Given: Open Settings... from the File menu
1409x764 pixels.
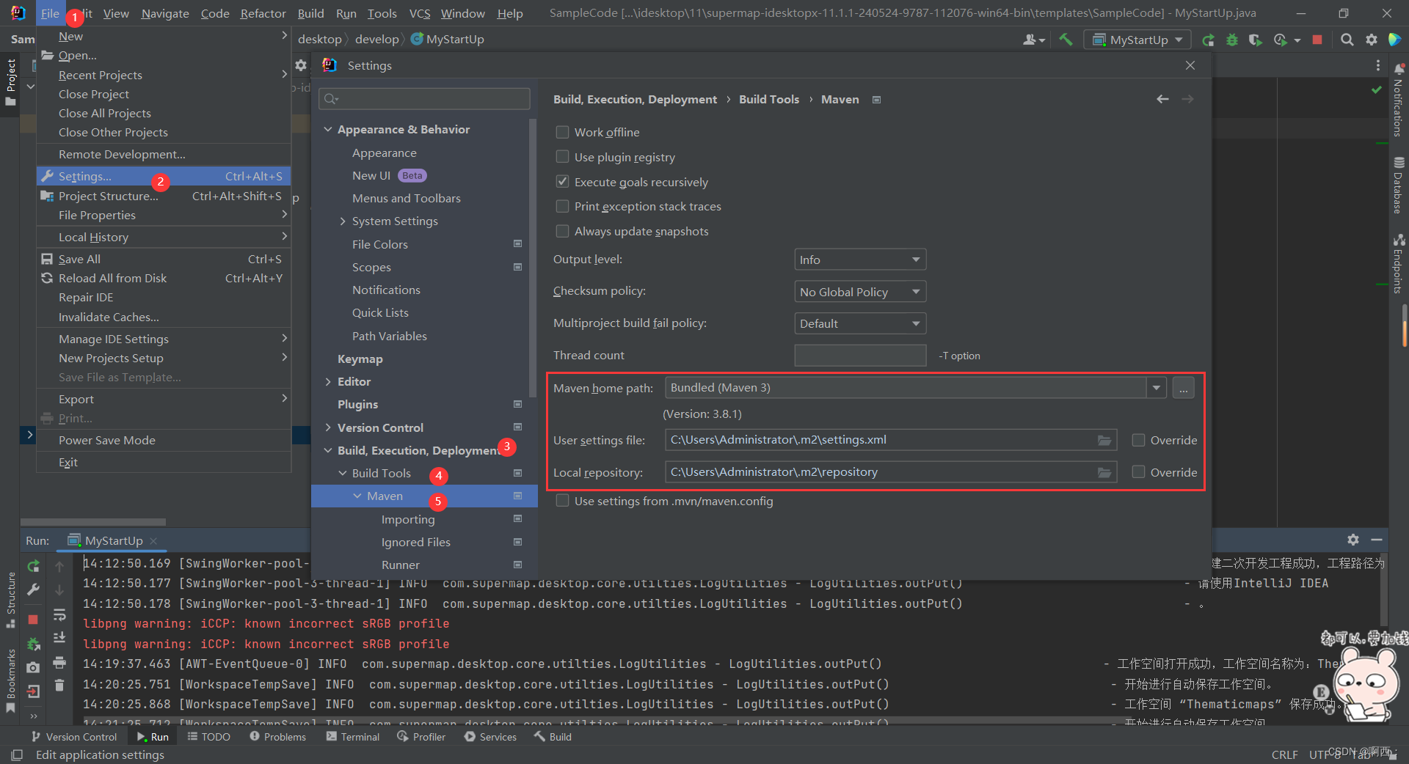Looking at the screenshot, I should pyautogui.click(x=164, y=176).
